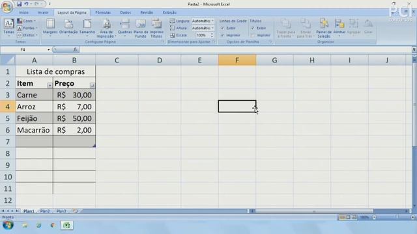This screenshot has height=234, width=417.
Task: Open the Alinhar objects menu
Action: [x=339, y=27]
